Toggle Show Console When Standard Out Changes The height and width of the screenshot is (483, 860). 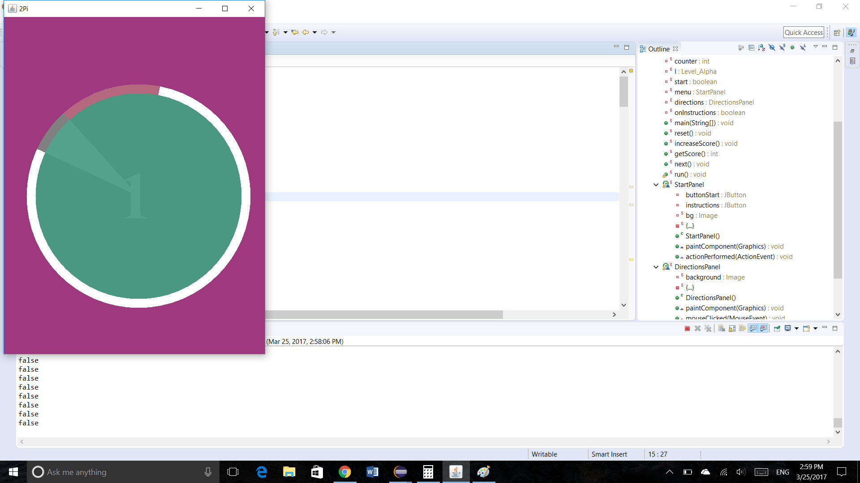pyautogui.click(x=753, y=329)
